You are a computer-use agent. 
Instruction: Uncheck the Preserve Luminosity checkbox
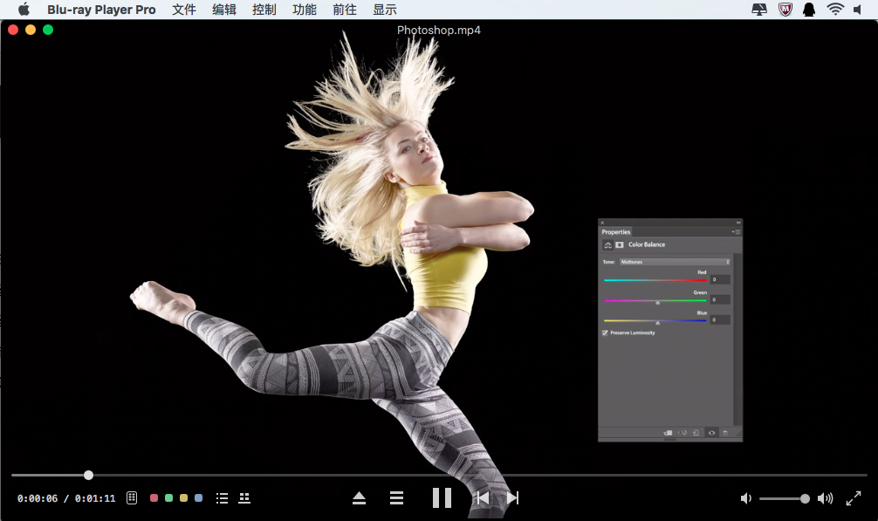point(605,332)
